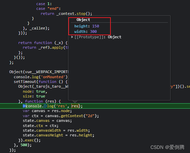Click the blue breakpoint marker before console
The width and height of the screenshot is (190, 153).
[24, 106]
